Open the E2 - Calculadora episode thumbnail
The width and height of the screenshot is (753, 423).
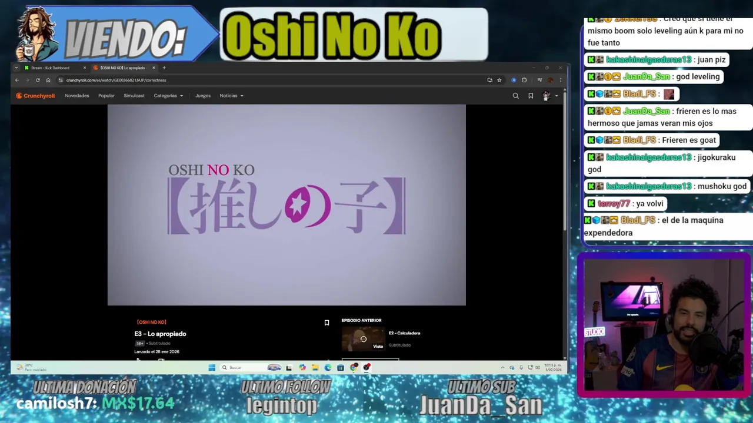363,339
